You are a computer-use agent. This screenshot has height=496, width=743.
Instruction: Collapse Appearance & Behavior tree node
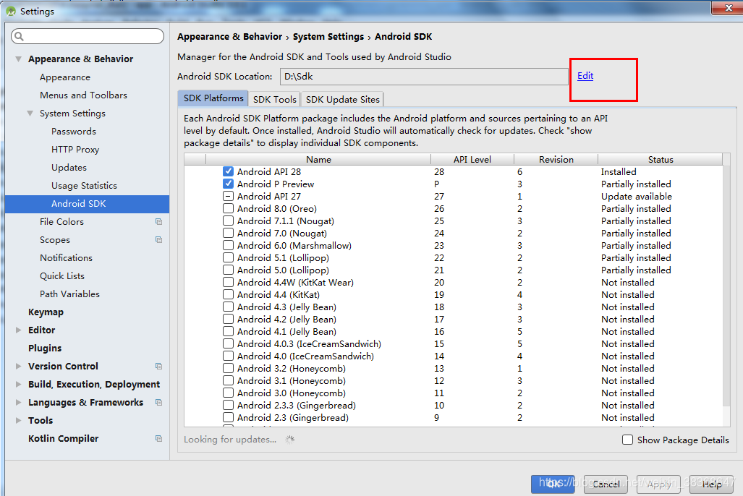click(x=19, y=59)
